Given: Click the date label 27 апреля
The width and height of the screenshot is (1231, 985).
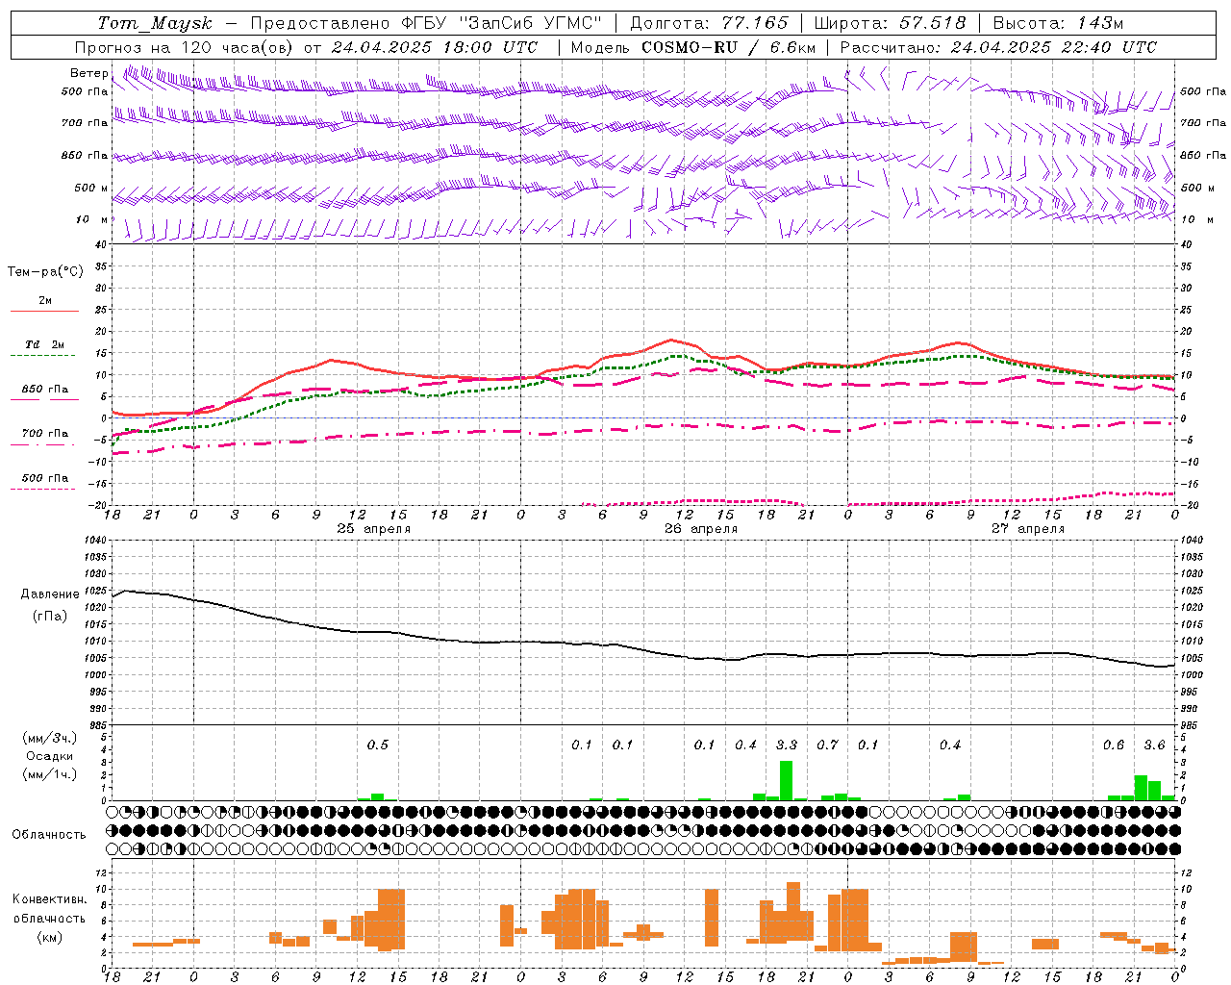Looking at the screenshot, I should point(1027,529).
